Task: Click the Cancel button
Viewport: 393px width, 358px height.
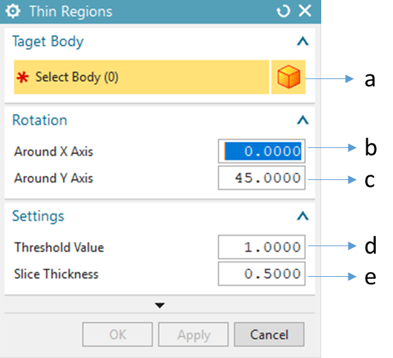Action: (269, 335)
